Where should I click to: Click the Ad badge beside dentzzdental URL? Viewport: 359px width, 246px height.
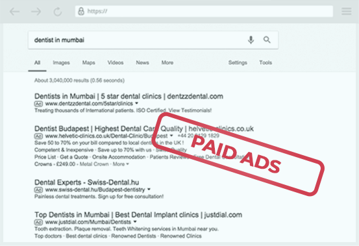[x=38, y=104]
